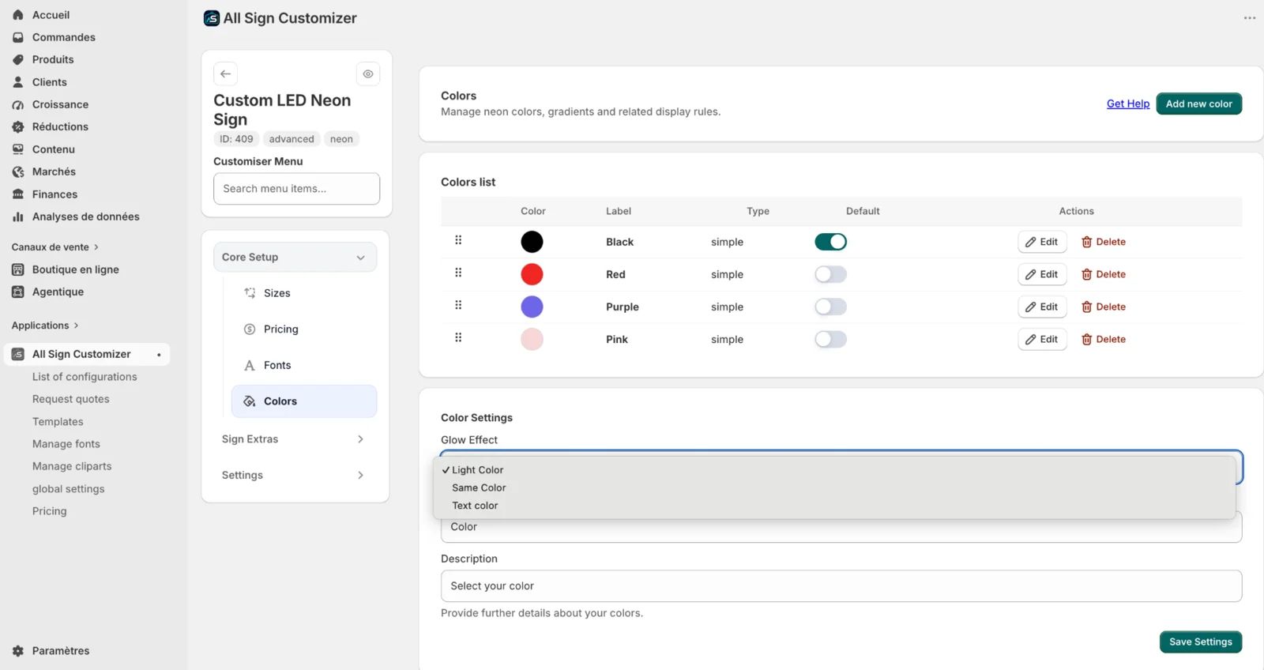Click the Paramètres gear icon
Viewport: 1264px width, 670px height.
(18, 651)
